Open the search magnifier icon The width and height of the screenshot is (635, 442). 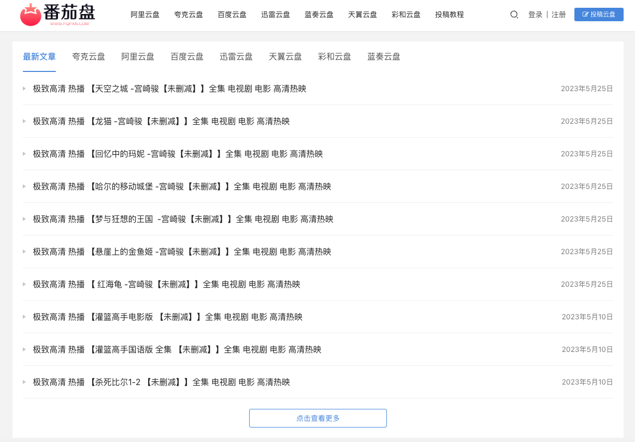(514, 14)
